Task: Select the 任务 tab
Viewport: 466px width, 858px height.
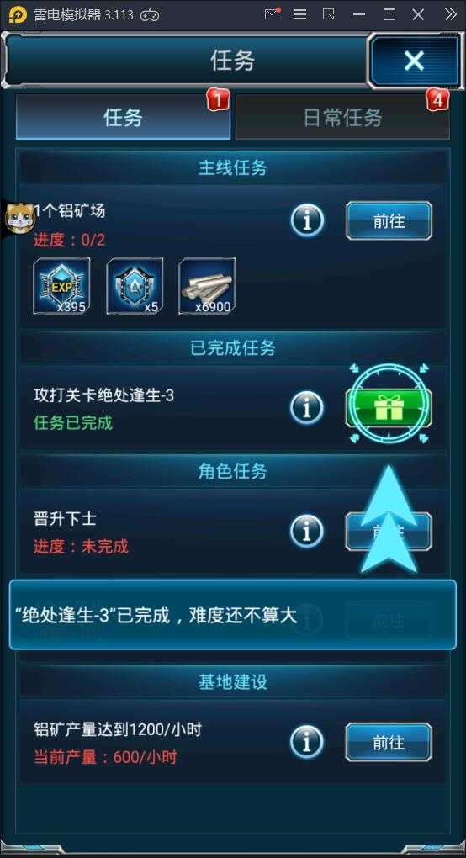Action: click(123, 118)
